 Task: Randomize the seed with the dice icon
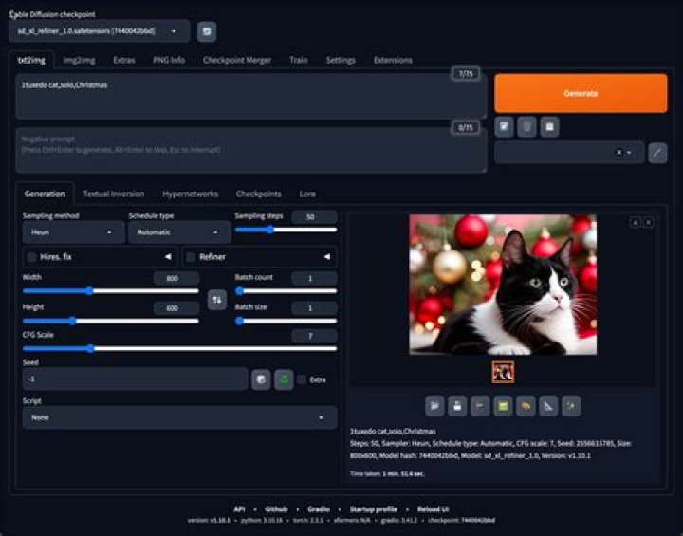click(x=261, y=379)
